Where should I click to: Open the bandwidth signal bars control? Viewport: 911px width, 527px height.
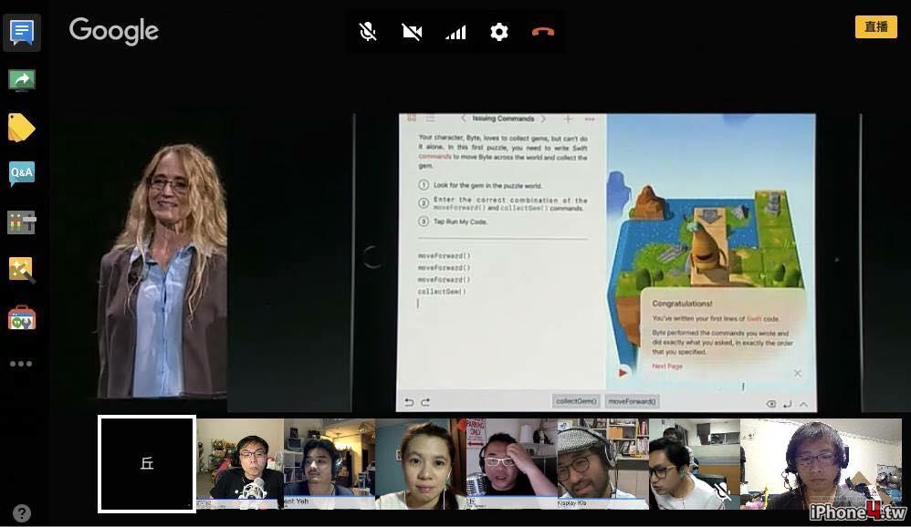tap(455, 32)
